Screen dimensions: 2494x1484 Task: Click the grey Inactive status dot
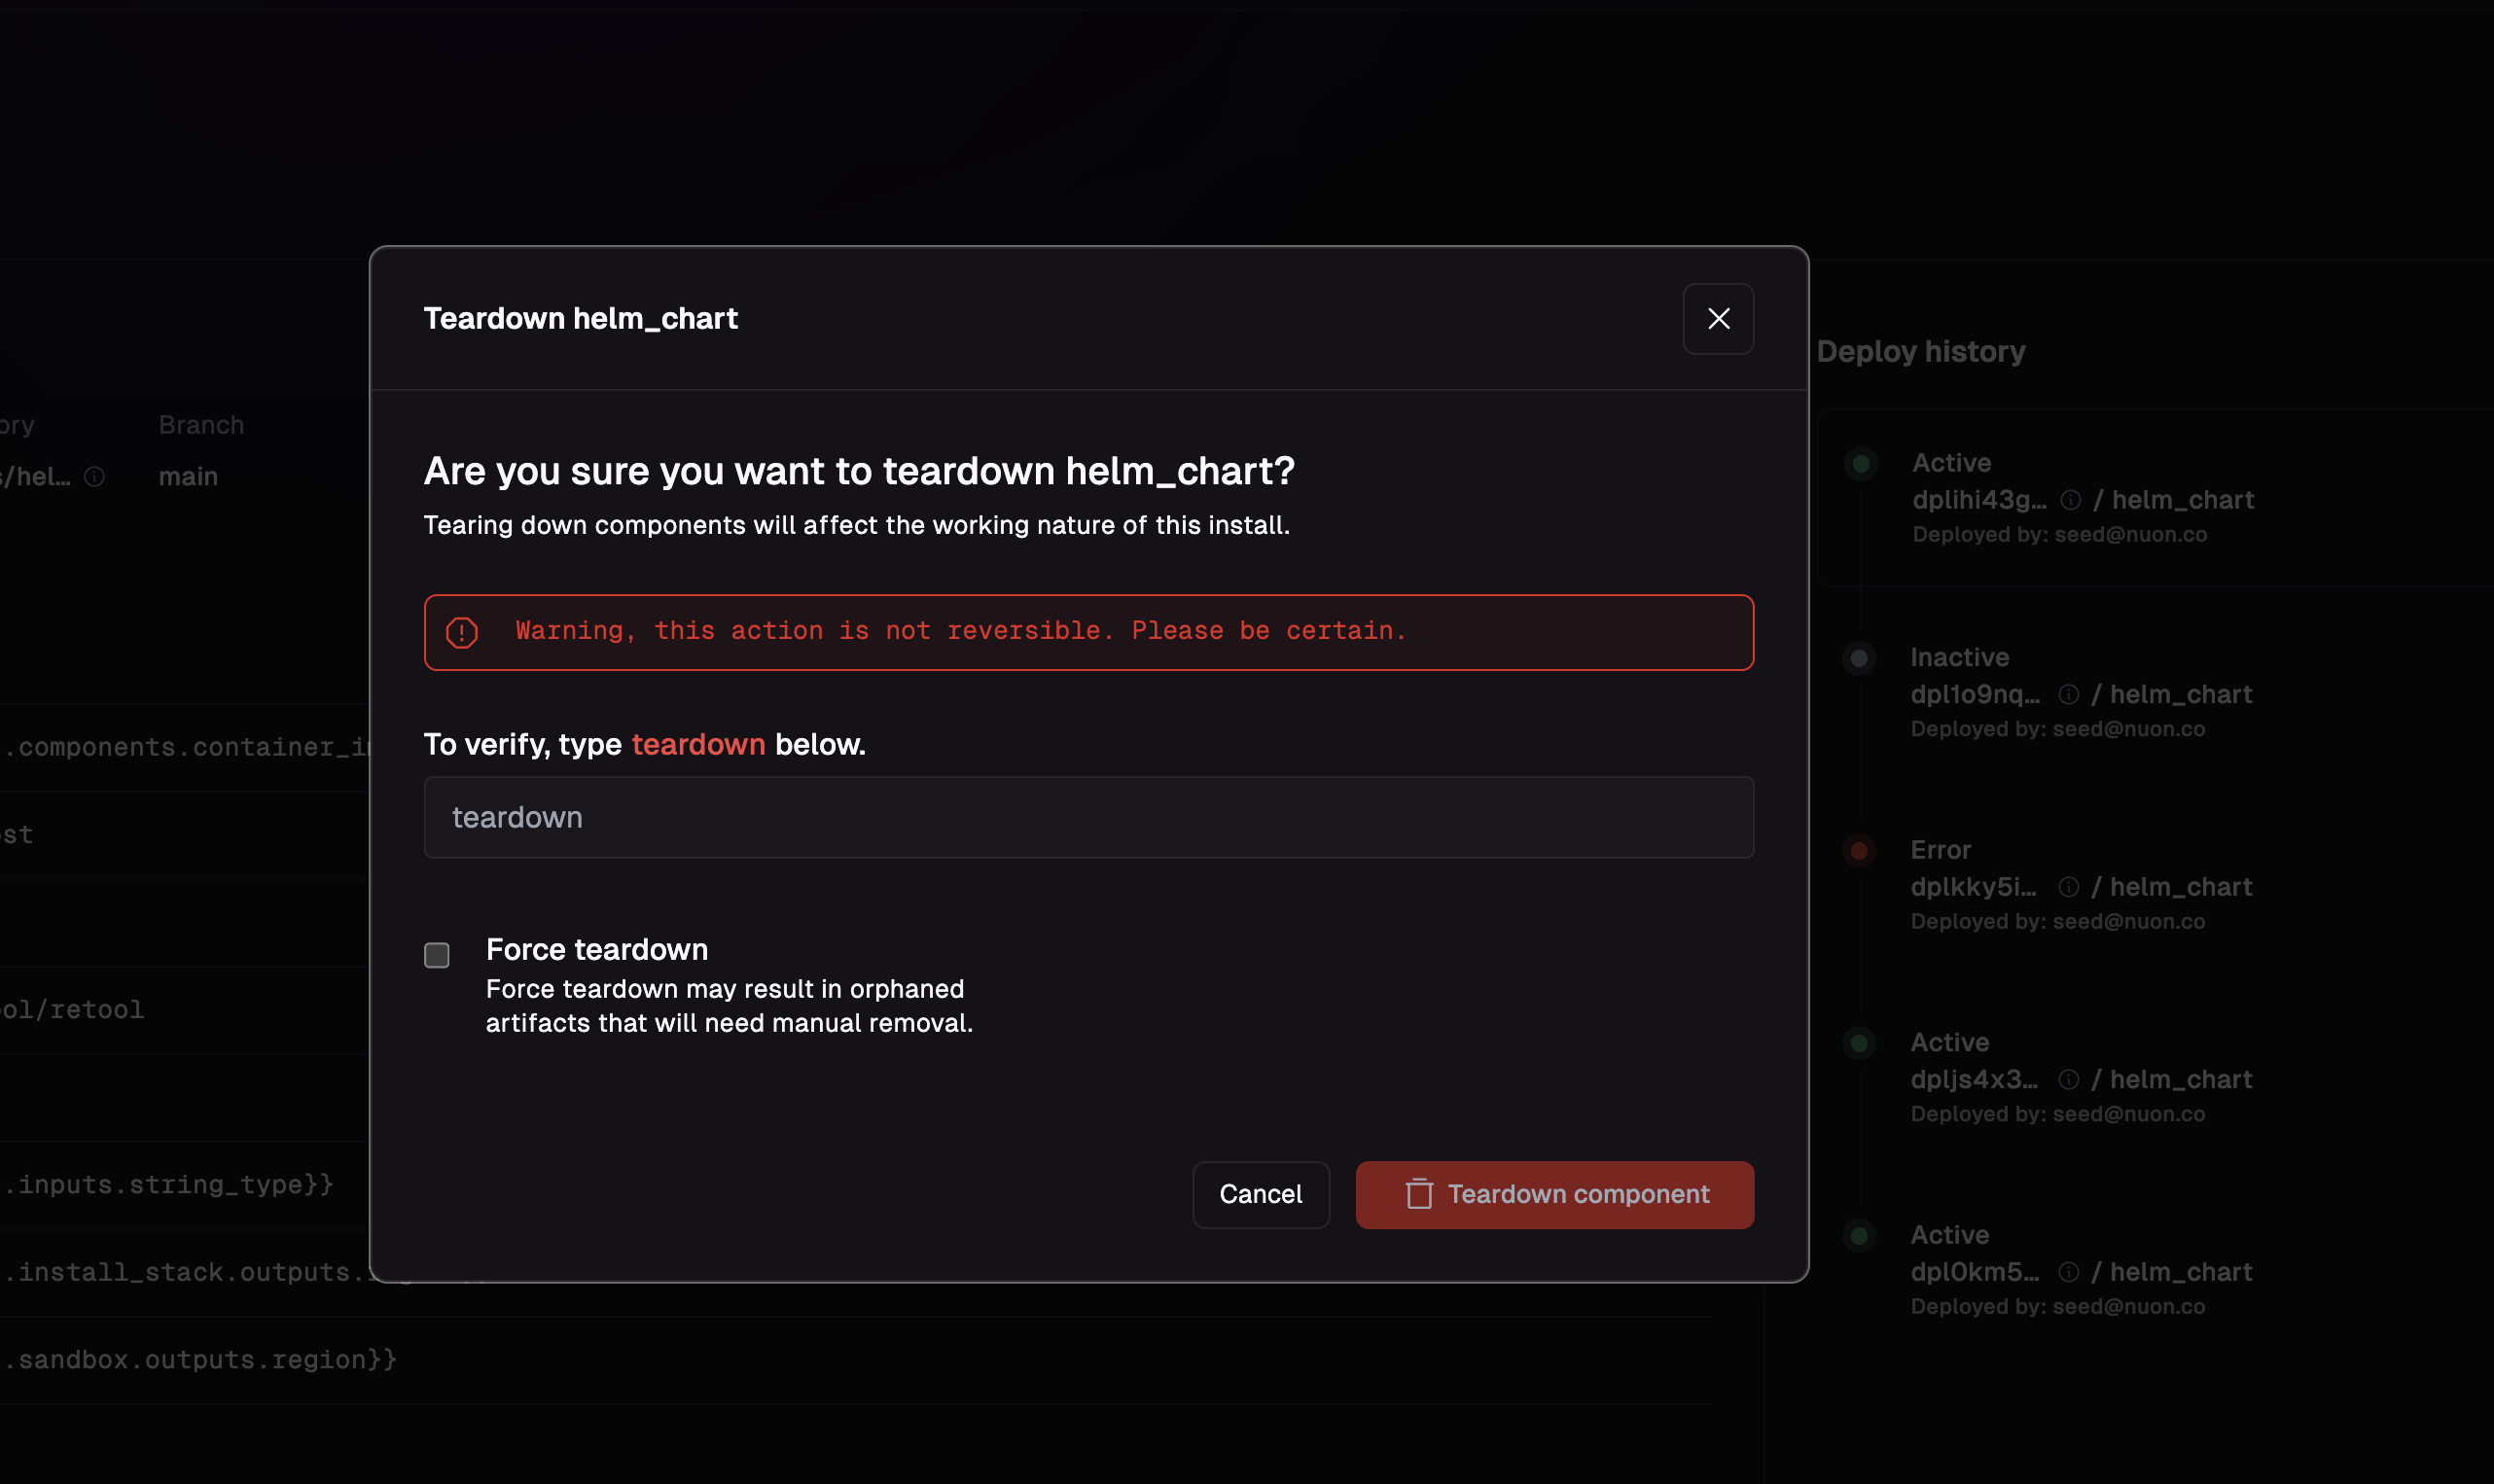[x=1858, y=658]
